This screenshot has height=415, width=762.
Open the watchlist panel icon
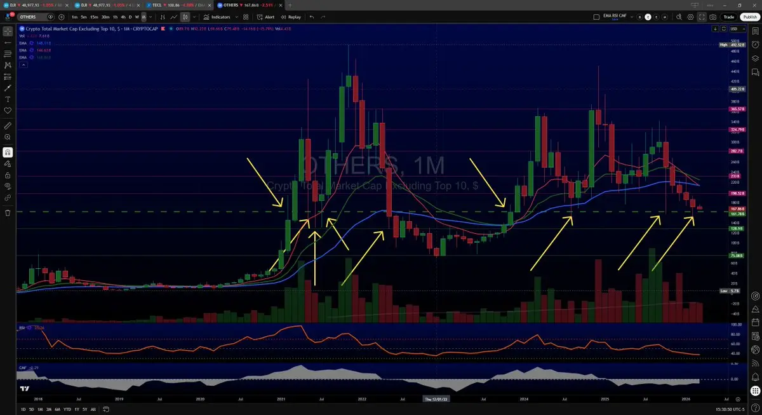[755, 31]
